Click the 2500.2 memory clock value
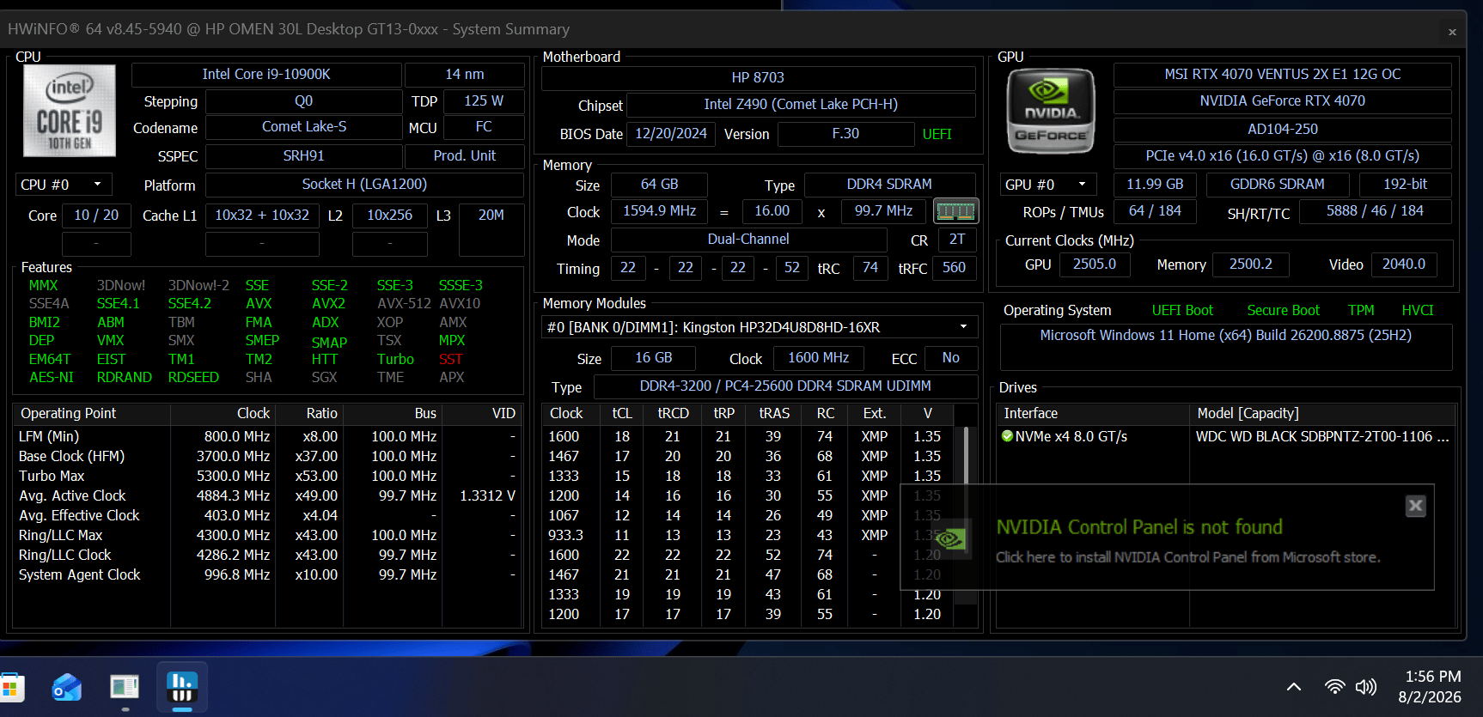 point(1251,264)
